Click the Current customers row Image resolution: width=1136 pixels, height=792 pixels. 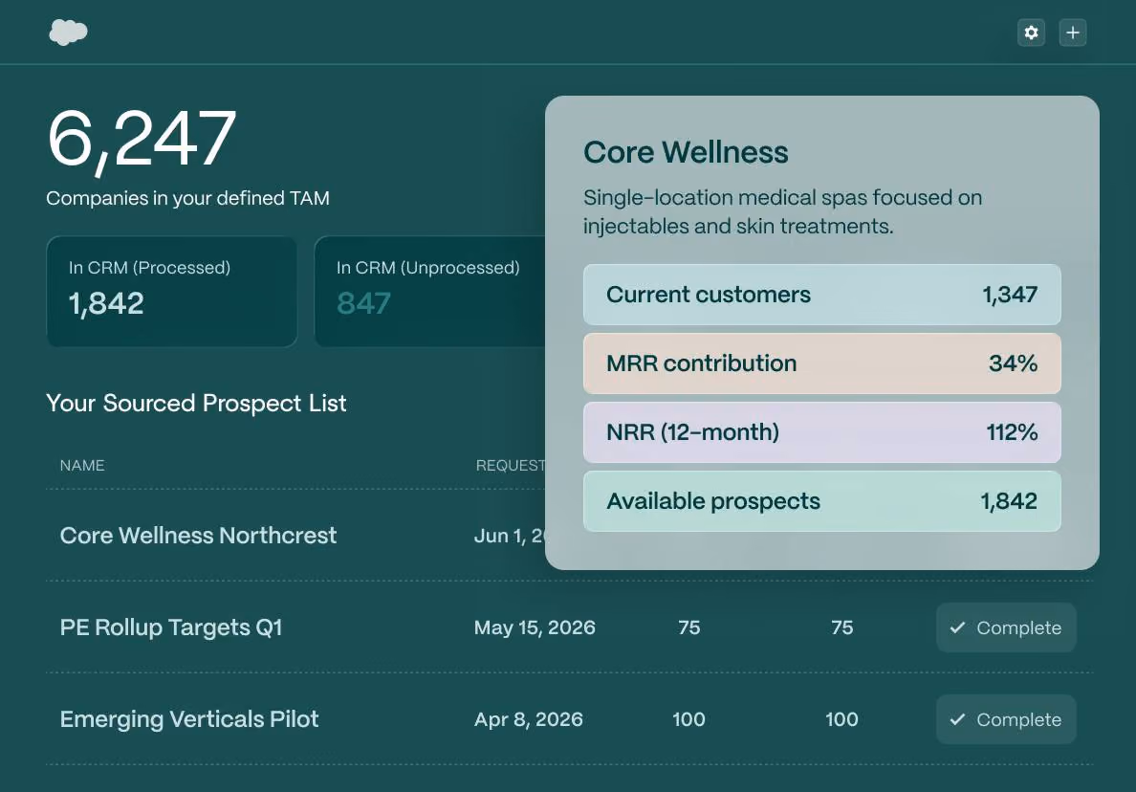(821, 295)
